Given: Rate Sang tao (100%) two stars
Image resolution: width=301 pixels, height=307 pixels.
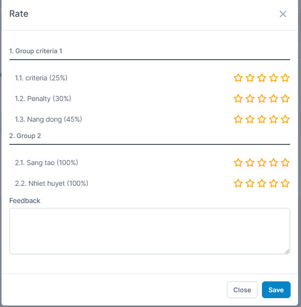Looking at the screenshot, I should pyautogui.click(x=250, y=163).
